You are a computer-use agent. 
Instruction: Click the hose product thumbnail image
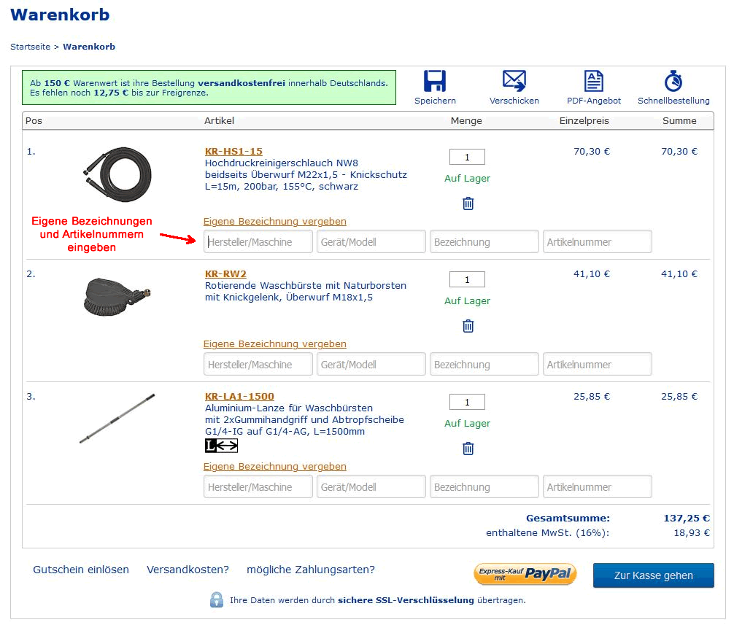click(117, 174)
